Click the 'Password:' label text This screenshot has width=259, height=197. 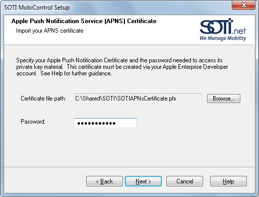tap(33, 122)
